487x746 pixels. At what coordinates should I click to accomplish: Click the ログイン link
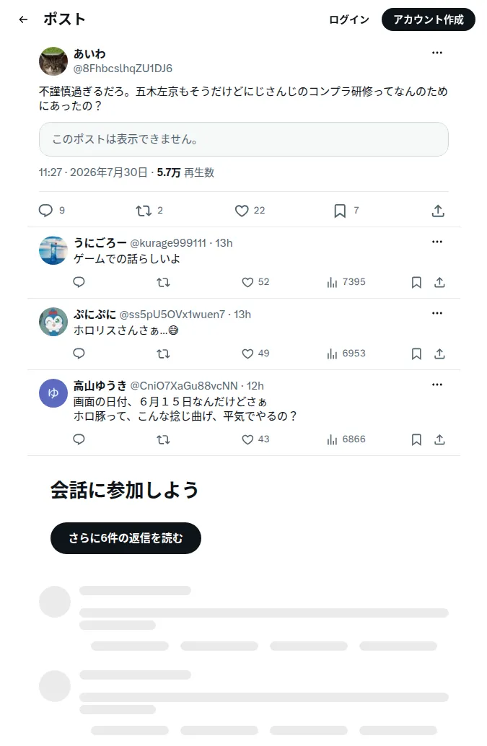click(349, 19)
